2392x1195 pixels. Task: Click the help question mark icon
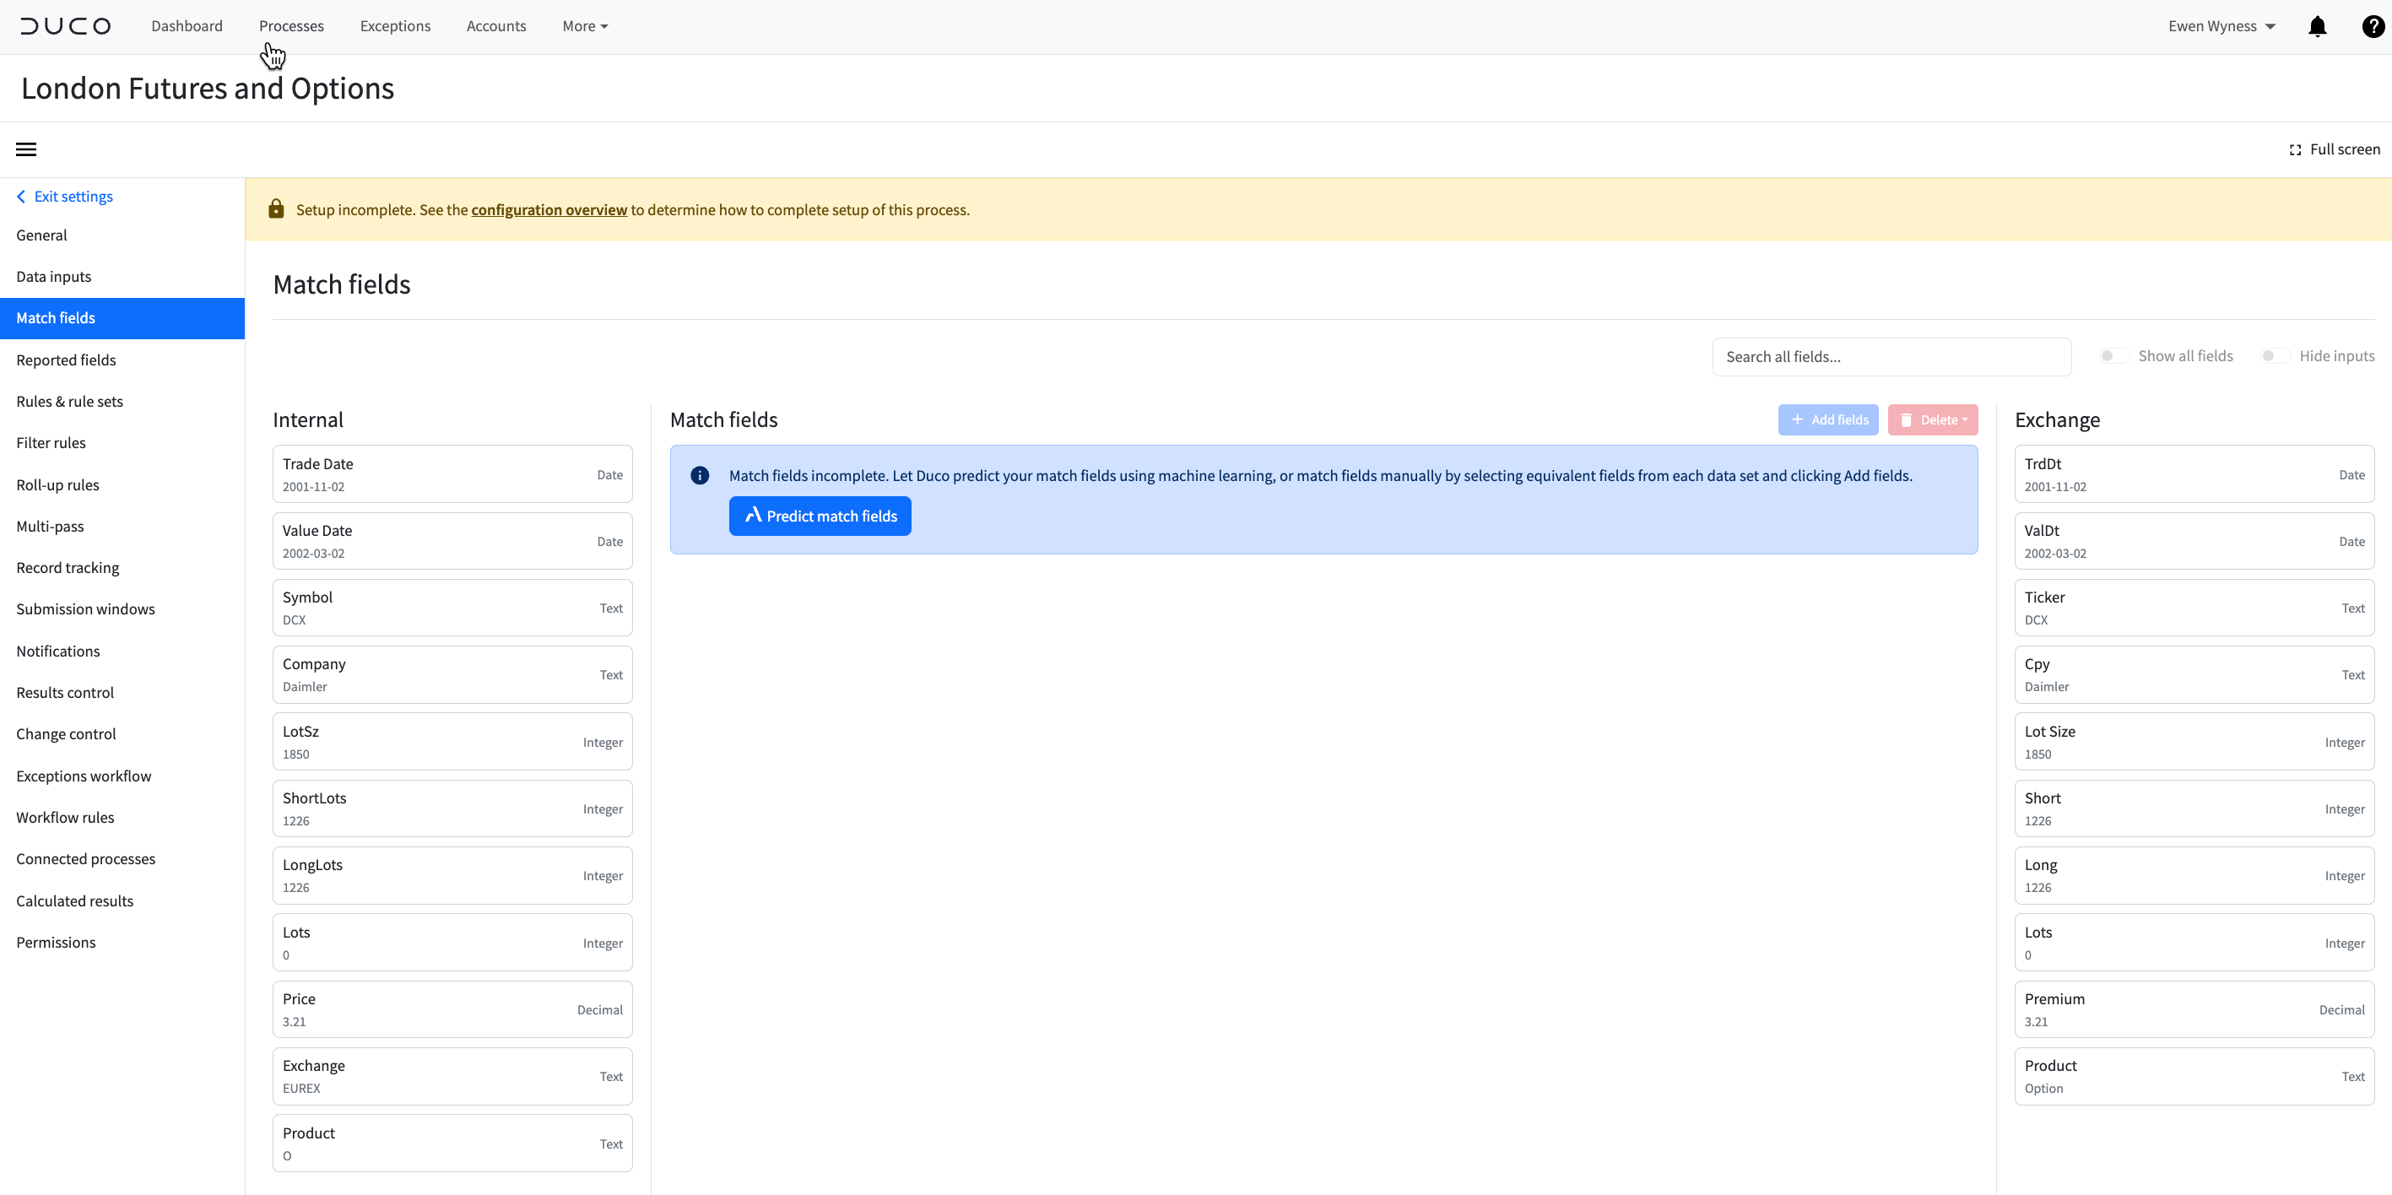(x=2373, y=26)
